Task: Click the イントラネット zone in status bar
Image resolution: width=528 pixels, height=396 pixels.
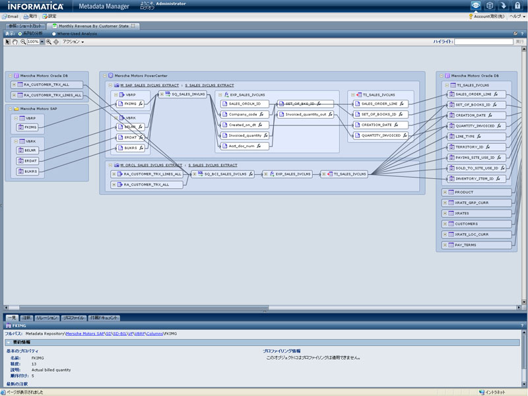Action: tap(492, 392)
